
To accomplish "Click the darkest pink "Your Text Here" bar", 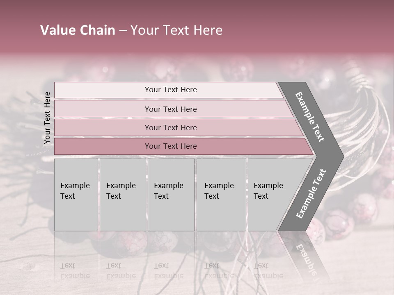I will (170, 146).
